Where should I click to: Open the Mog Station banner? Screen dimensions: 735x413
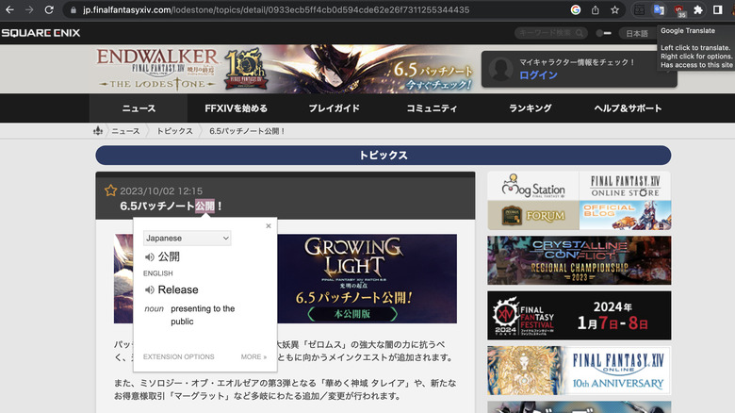533,186
